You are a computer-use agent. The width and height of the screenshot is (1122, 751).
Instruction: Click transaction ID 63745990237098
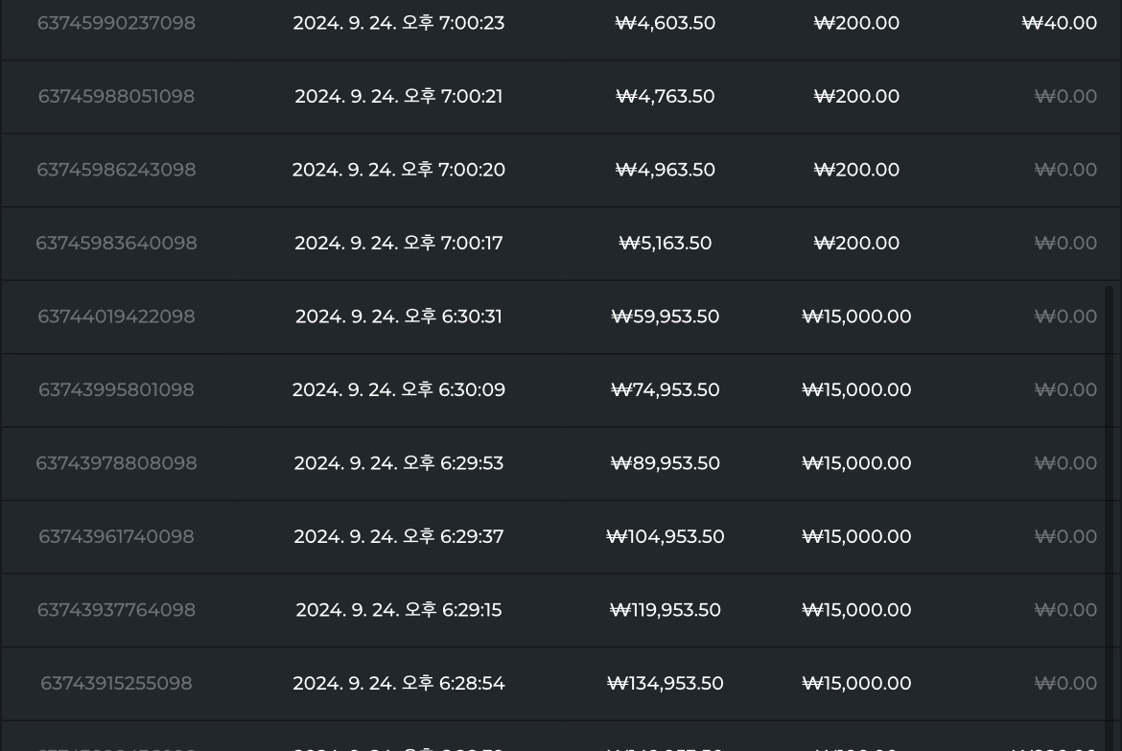pyautogui.click(x=116, y=23)
